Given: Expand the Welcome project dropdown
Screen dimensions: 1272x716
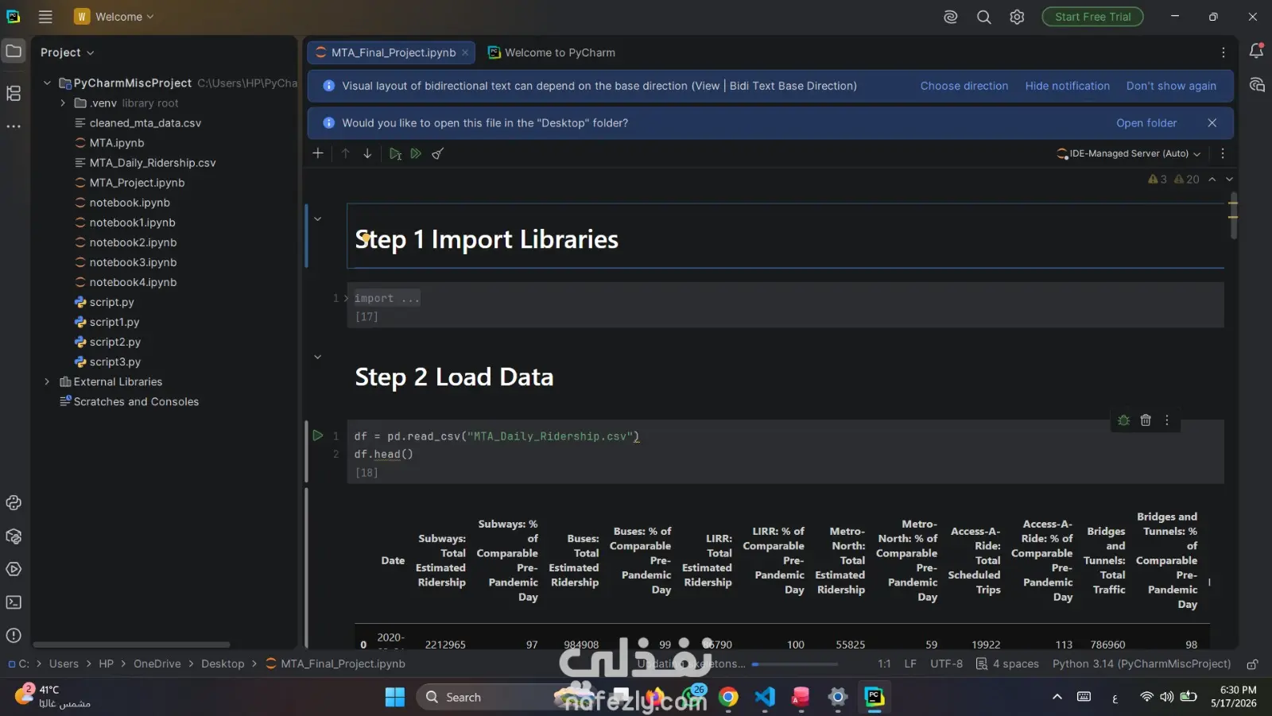Looking at the screenshot, I should click(x=114, y=17).
